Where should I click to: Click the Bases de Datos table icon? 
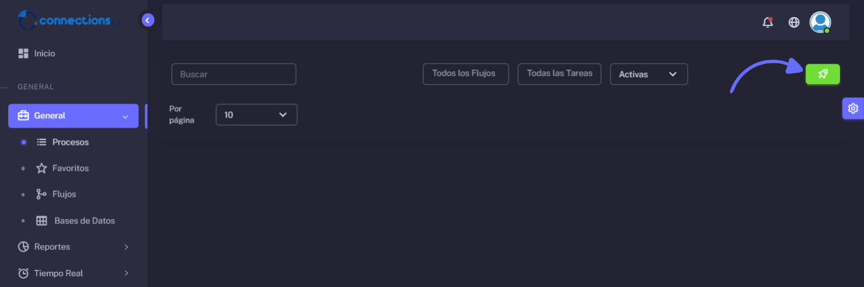point(42,221)
